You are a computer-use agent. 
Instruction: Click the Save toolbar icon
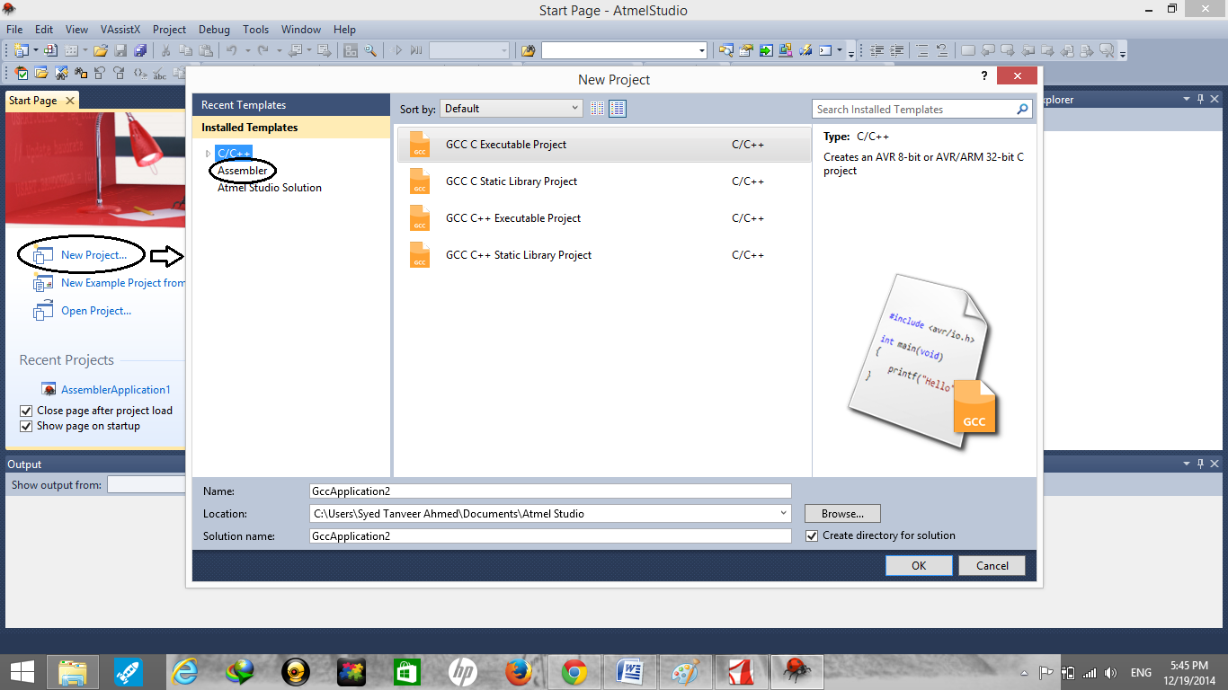120,50
